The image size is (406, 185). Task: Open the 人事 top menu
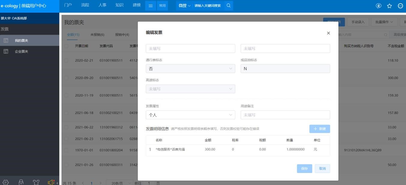click(102, 5)
